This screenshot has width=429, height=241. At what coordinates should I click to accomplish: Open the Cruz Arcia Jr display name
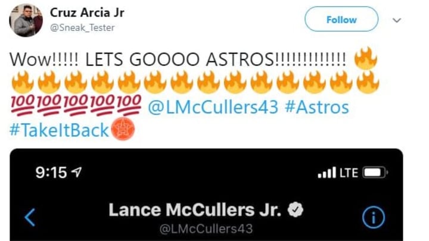tap(87, 12)
